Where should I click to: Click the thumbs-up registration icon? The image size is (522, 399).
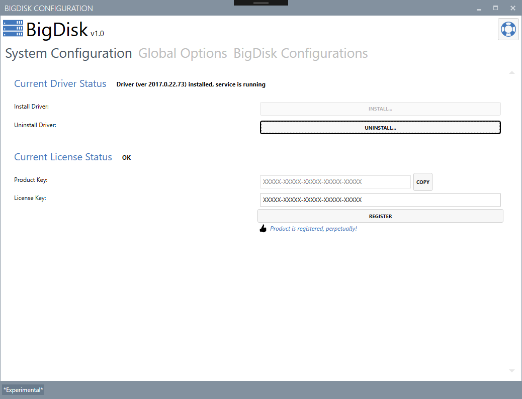[x=263, y=229]
